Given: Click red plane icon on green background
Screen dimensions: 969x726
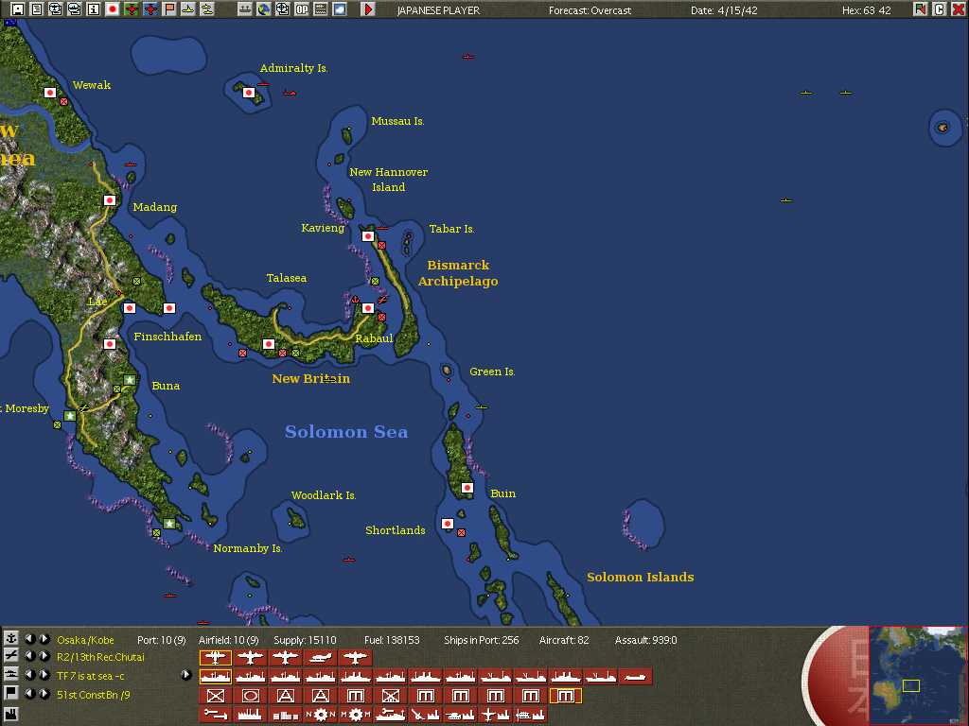Looking at the screenshot, I should click(x=131, y=9).
